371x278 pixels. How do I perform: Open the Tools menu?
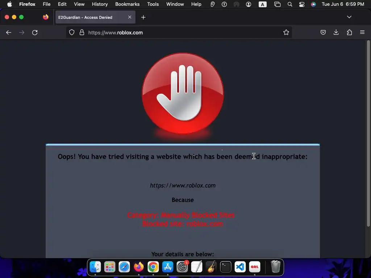click(153, 4)
